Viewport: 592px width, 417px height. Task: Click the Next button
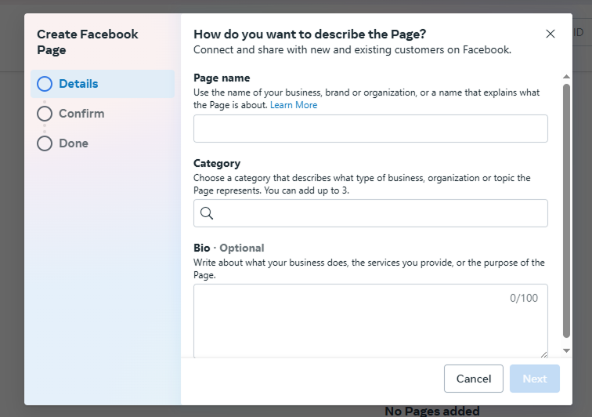535,379
